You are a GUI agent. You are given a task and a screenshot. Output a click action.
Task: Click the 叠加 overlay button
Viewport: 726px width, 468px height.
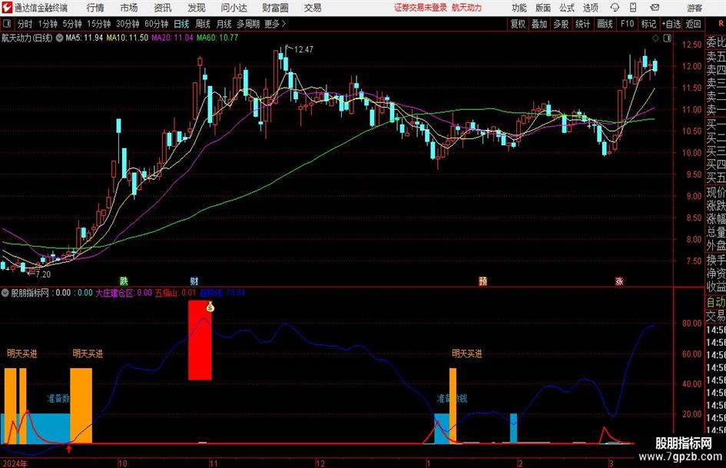(539, 24)
